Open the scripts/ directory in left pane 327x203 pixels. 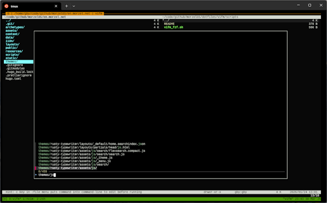tap(13, 55)
